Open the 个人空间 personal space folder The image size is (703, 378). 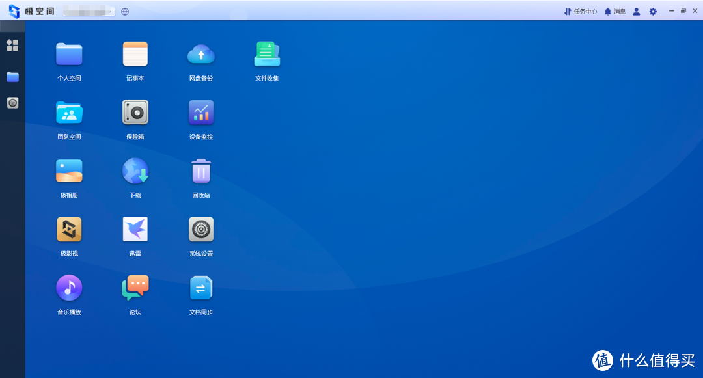pos(69,55)
